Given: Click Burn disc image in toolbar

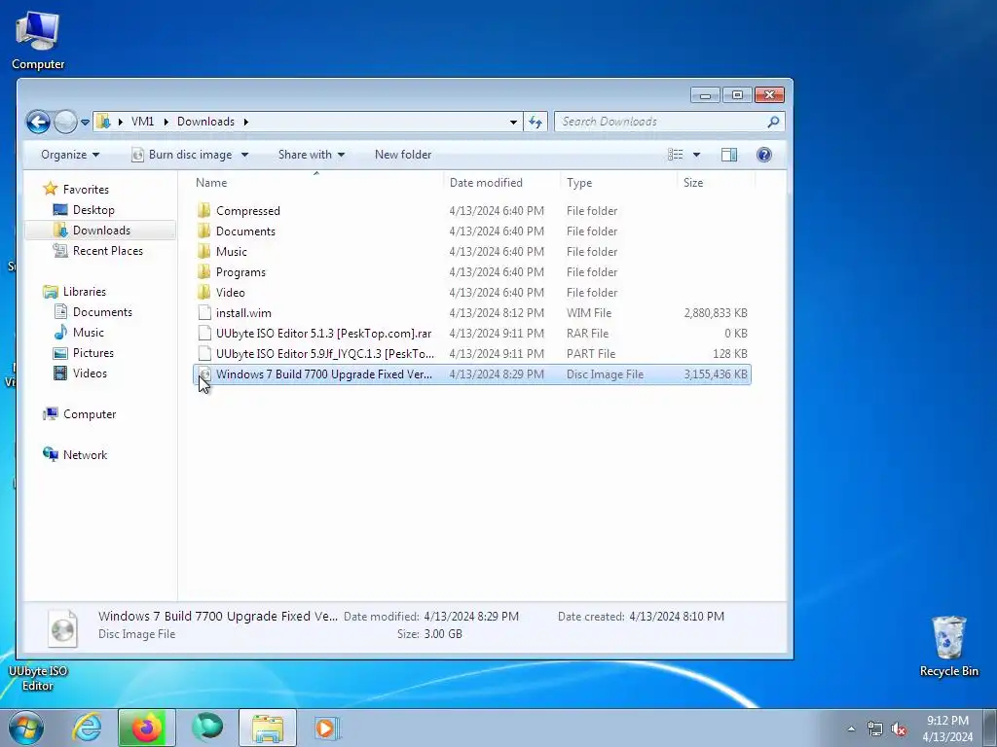Looking at the screenshot, I should 181,155.
